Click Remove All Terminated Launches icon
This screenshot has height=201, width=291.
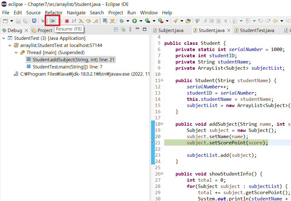pos(123,29)
